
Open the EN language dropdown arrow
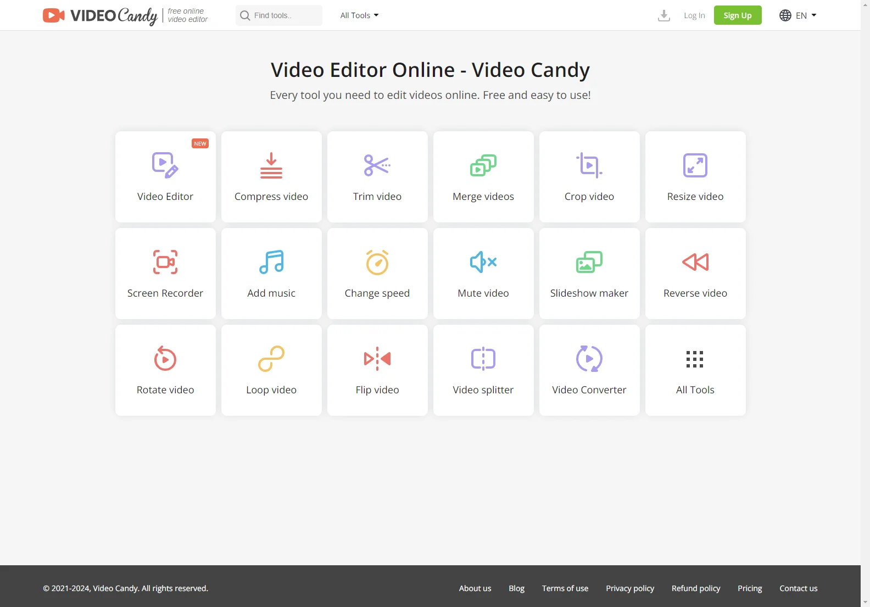pyautogui.click(x=814, y=15)
